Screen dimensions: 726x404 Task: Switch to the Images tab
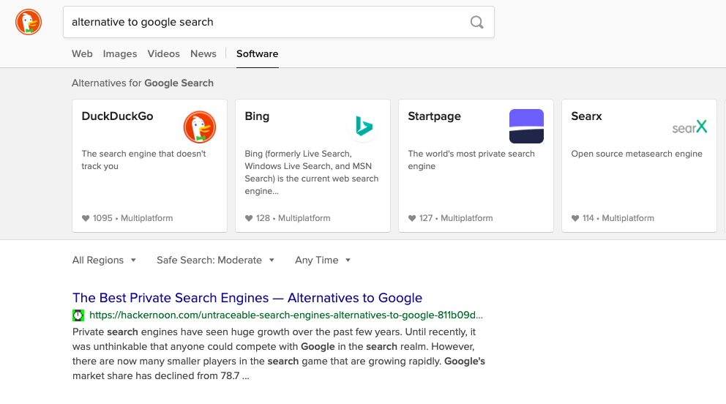[x=120, y=53]
